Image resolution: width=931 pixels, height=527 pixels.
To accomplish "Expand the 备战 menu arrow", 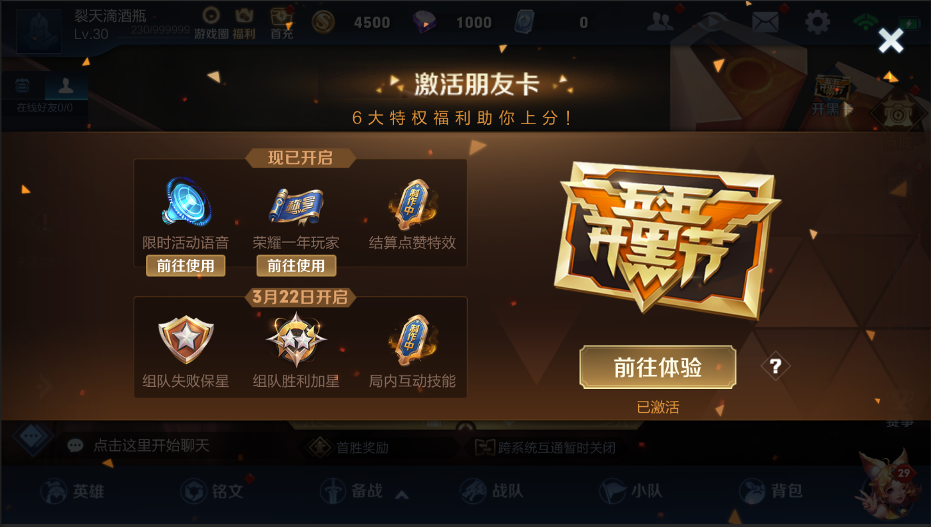I will coord(402,494).
